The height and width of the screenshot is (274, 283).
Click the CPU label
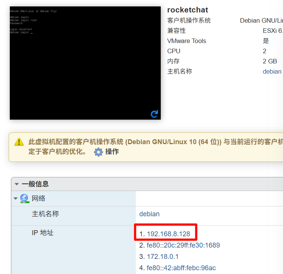(174, 51)
